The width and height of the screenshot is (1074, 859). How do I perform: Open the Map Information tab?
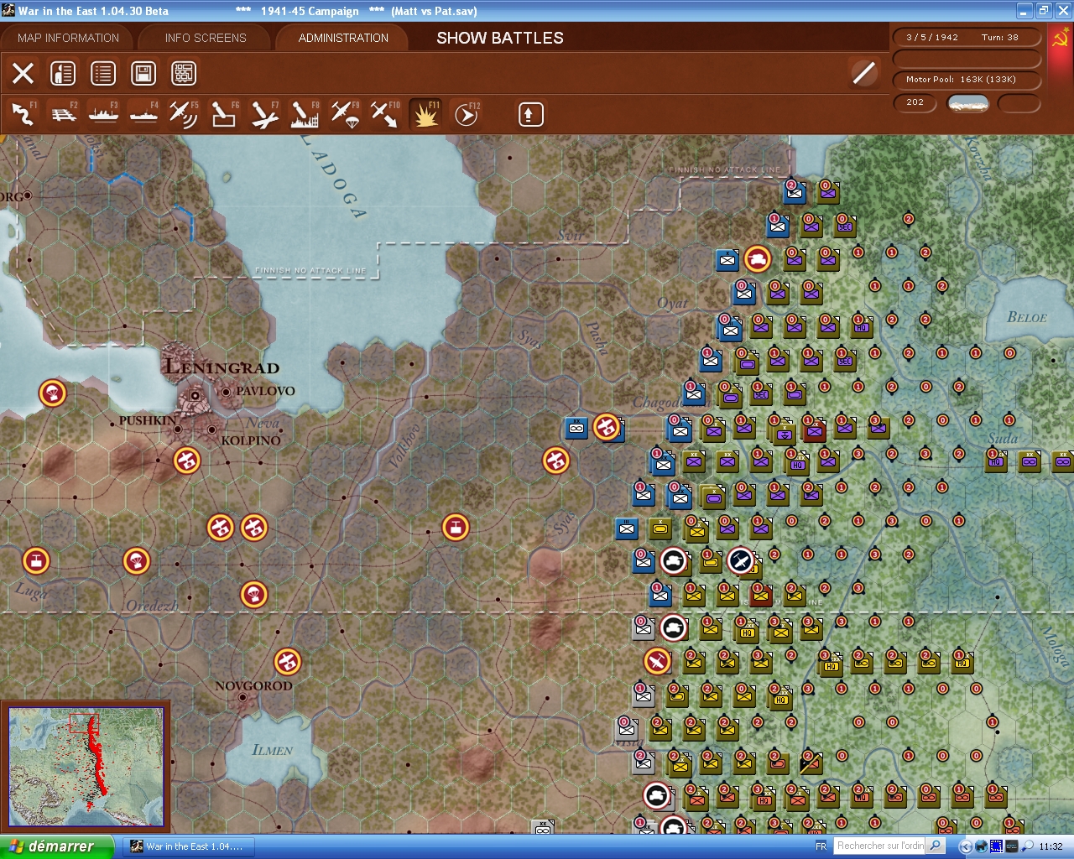pyautogui.click(x=68, y=38)
